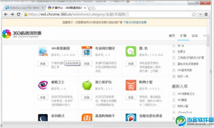Open the 优酷电影免费看 title link

point(151,116)
